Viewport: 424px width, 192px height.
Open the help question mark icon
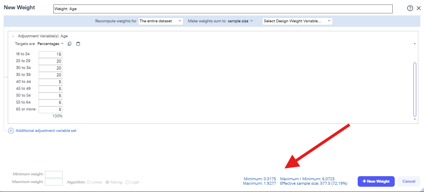click(x=410, y=8)
